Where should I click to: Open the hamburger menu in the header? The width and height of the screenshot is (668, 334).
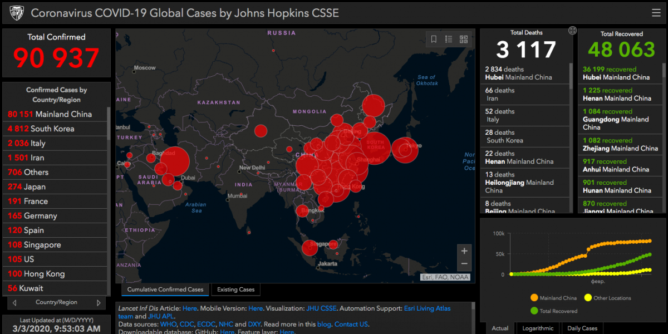656,13
